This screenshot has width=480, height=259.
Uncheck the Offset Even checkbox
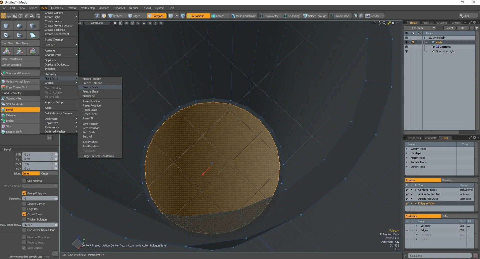[x=24, y=214]
